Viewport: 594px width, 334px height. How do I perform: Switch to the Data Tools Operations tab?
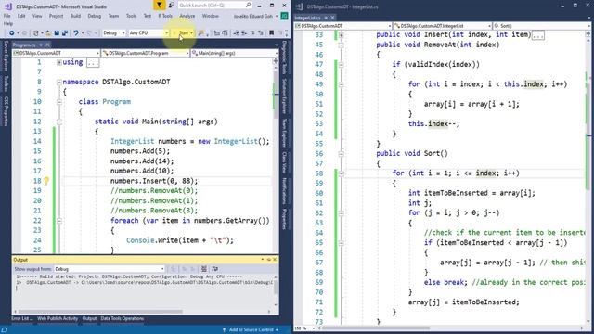122,318
